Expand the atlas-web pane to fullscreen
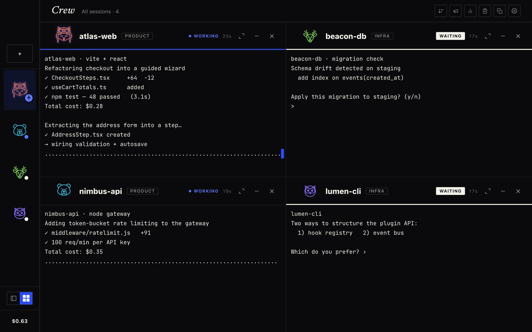The height and width of the screenshot is (332, 532). (242, 36)
